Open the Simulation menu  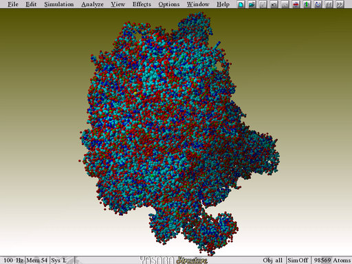[59, 4]
